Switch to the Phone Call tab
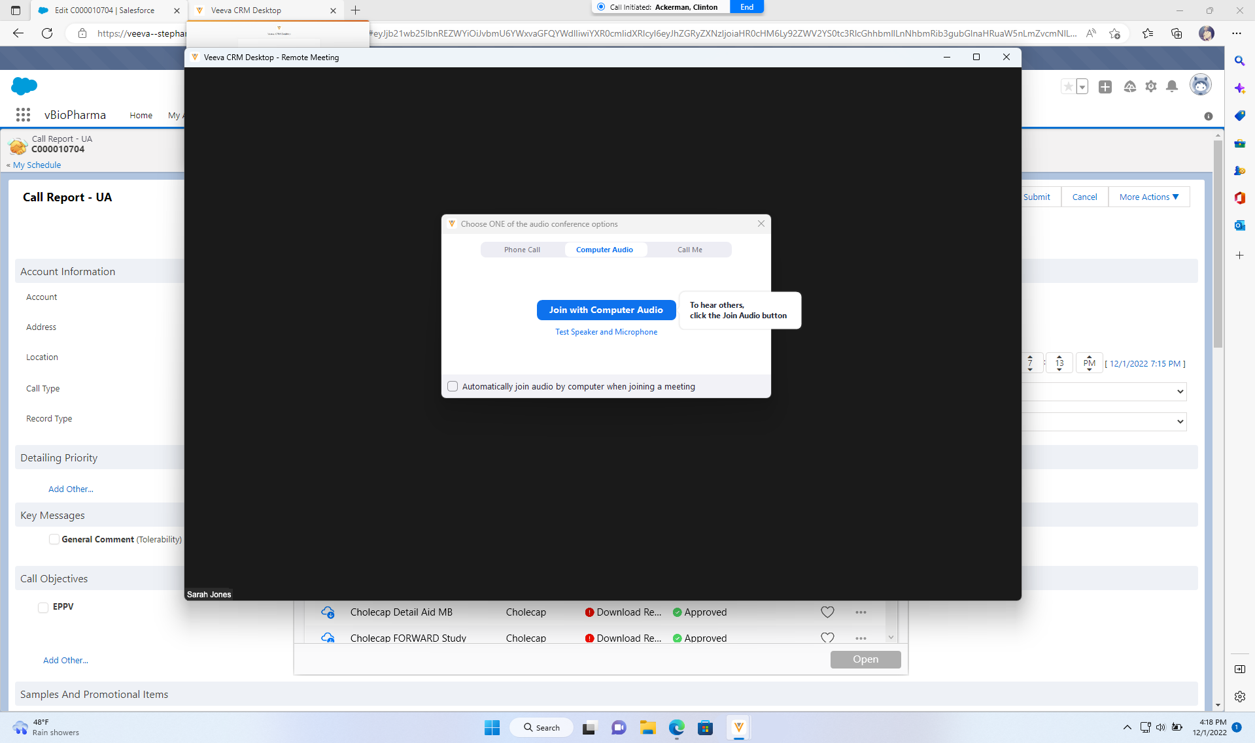Image resolution: width=1255 pixels, height=743 pixels. pos(522,250)
